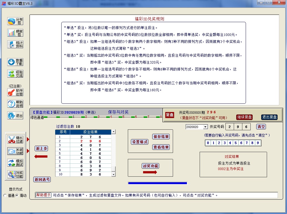Viewport: 287px width, 214px height.
Task: Select the 缩水过滤 scissors tool
Action: 15,139
